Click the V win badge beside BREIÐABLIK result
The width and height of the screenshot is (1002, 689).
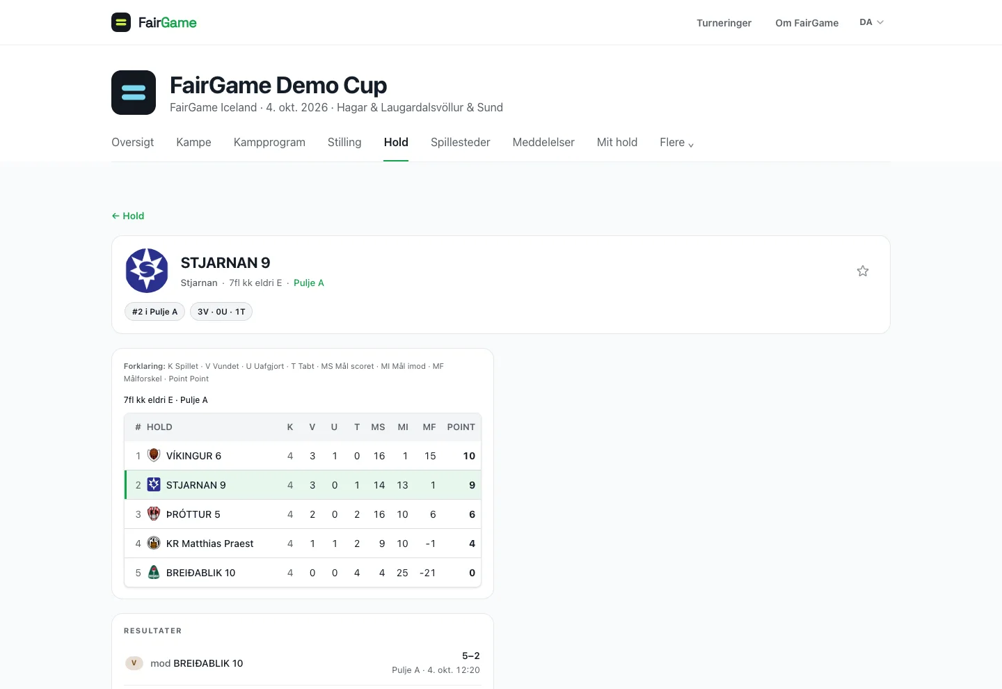pos(134,663)
